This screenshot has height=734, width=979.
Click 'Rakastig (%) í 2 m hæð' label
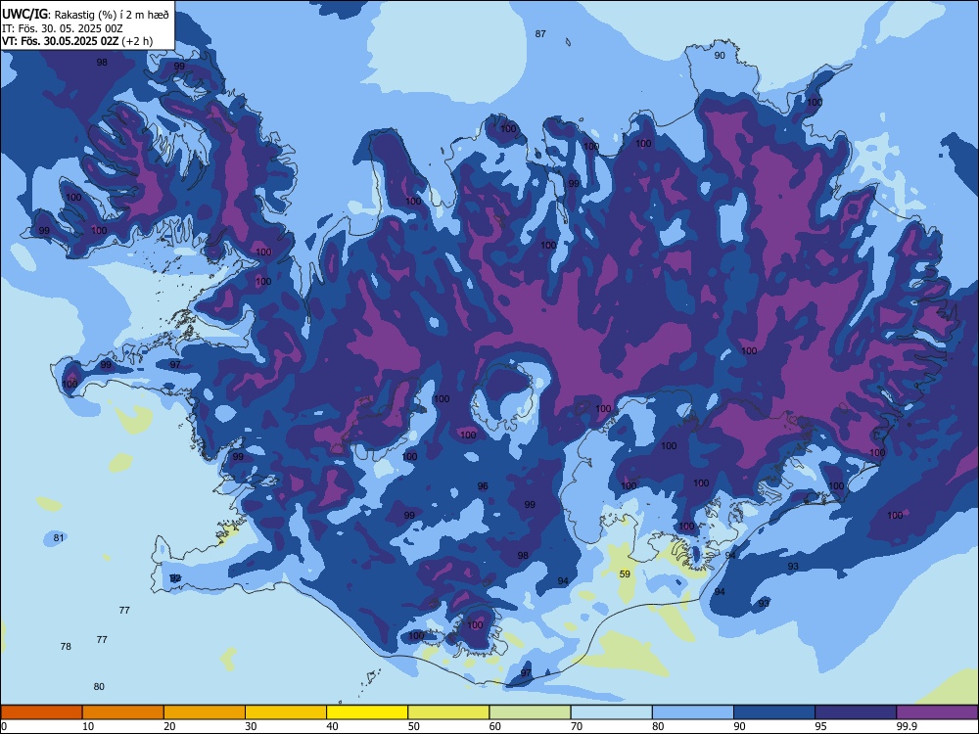tap(112, 15)
